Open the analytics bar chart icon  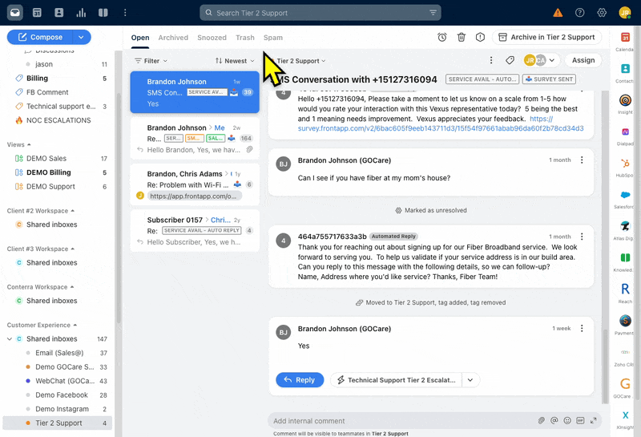81,13
